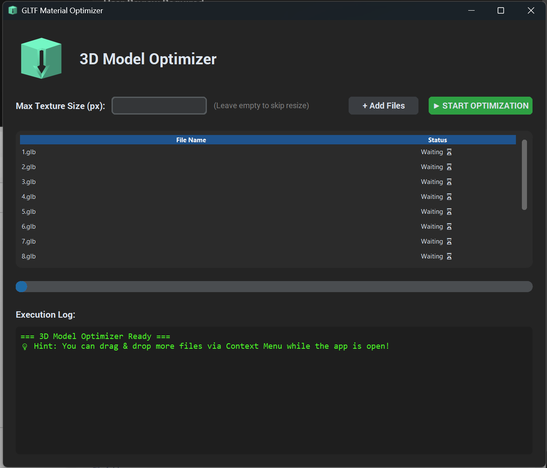547x468 pixels.
Task: Click the 'Max Texture Size (px):' label
Action: (x=60, y=106)
